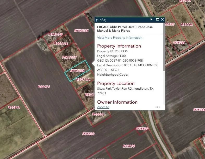Screen dimensions: 205x159
Task: Click parcel R501335 label
Action: (x=81, y=31)
